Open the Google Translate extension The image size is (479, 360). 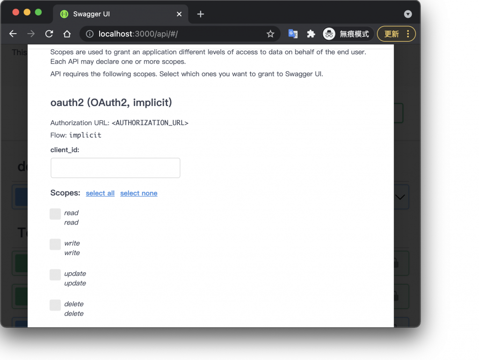tap(293, 34)
